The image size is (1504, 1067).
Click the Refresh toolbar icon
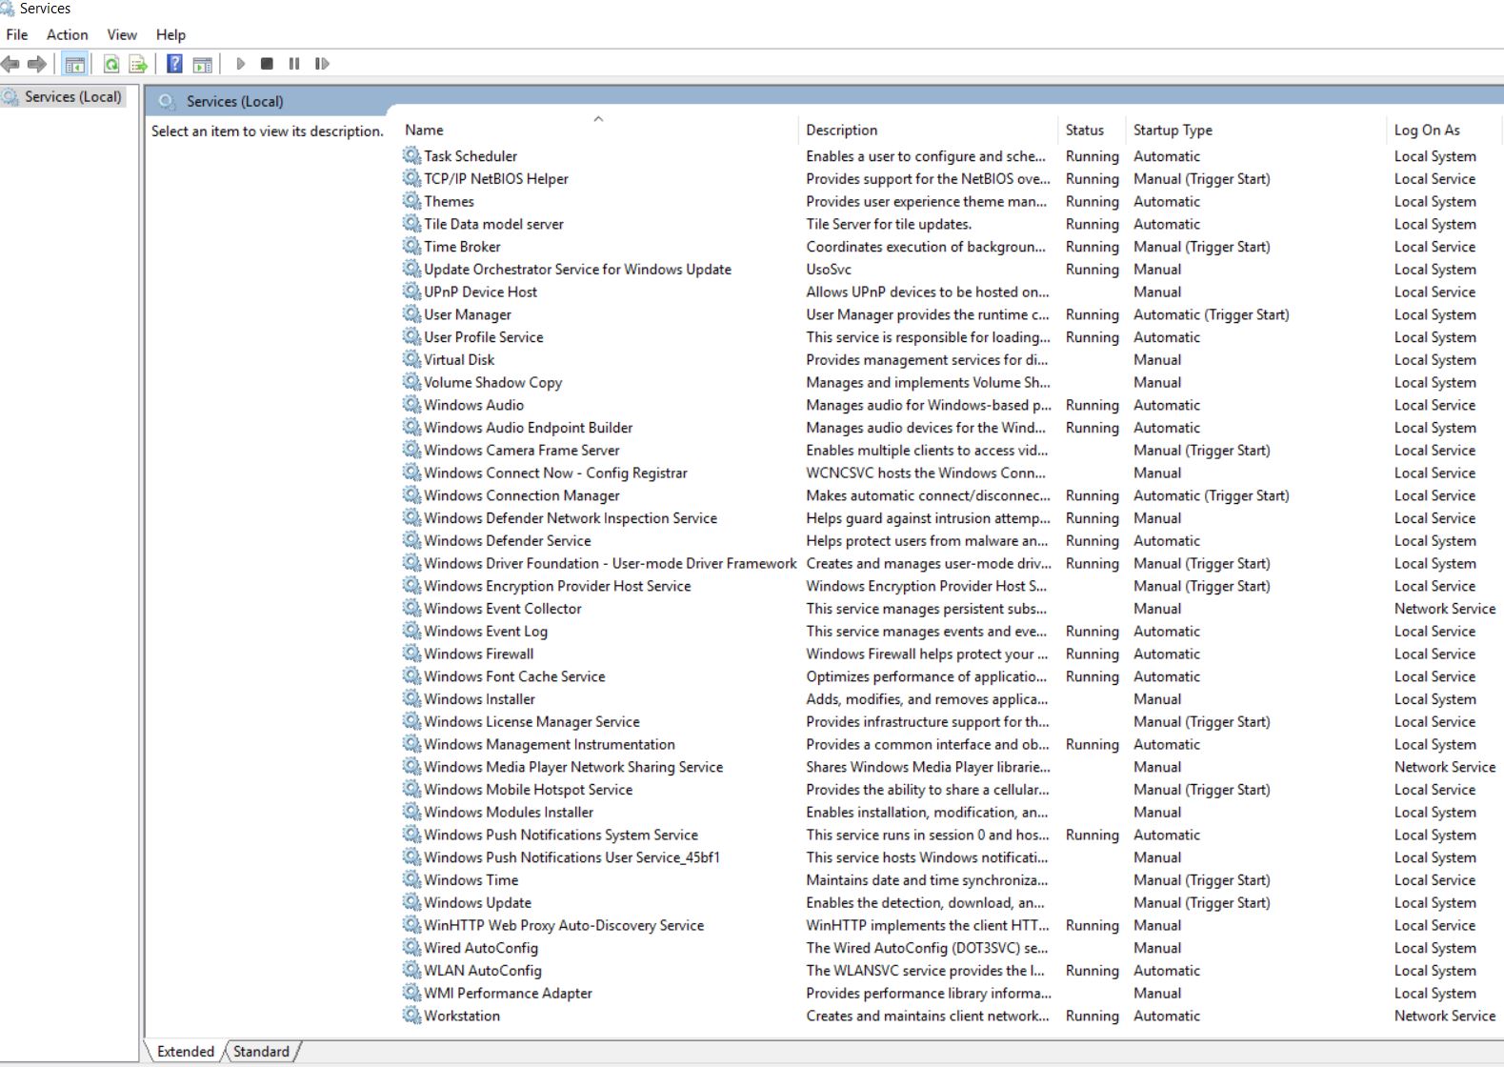click(111, 64)
